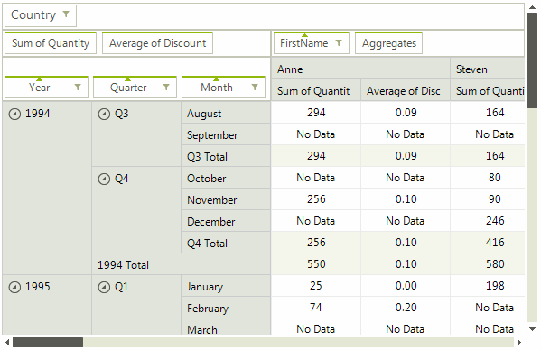Open the Country filter funnel icon
The width and height of the screenshot is (541, 350).
point(66,14)
